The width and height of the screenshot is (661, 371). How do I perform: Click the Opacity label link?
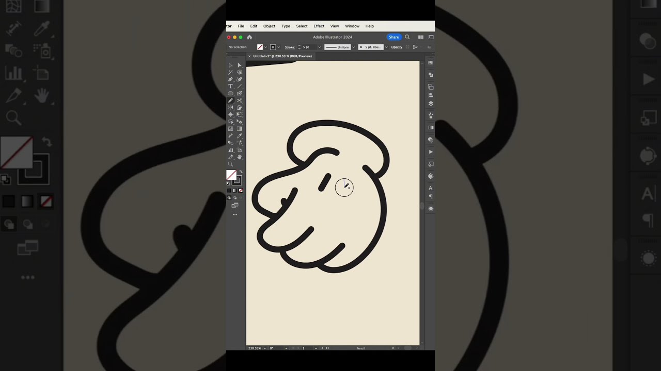(397, 47)
